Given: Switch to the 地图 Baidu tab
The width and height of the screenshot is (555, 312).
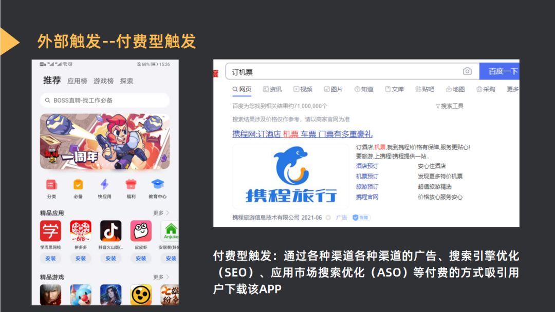Looking at the screenshot, I should [x=455, y=89].
